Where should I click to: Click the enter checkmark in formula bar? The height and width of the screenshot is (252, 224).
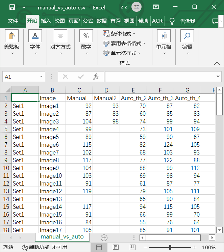coord(81,77)
